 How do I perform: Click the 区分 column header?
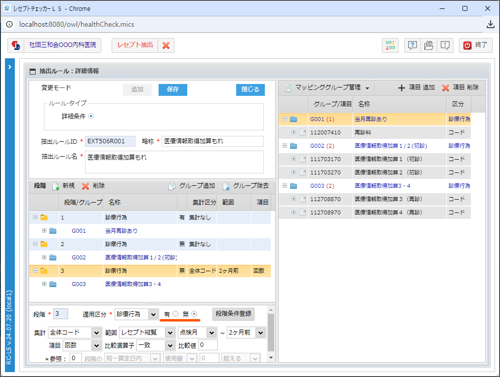458,104
